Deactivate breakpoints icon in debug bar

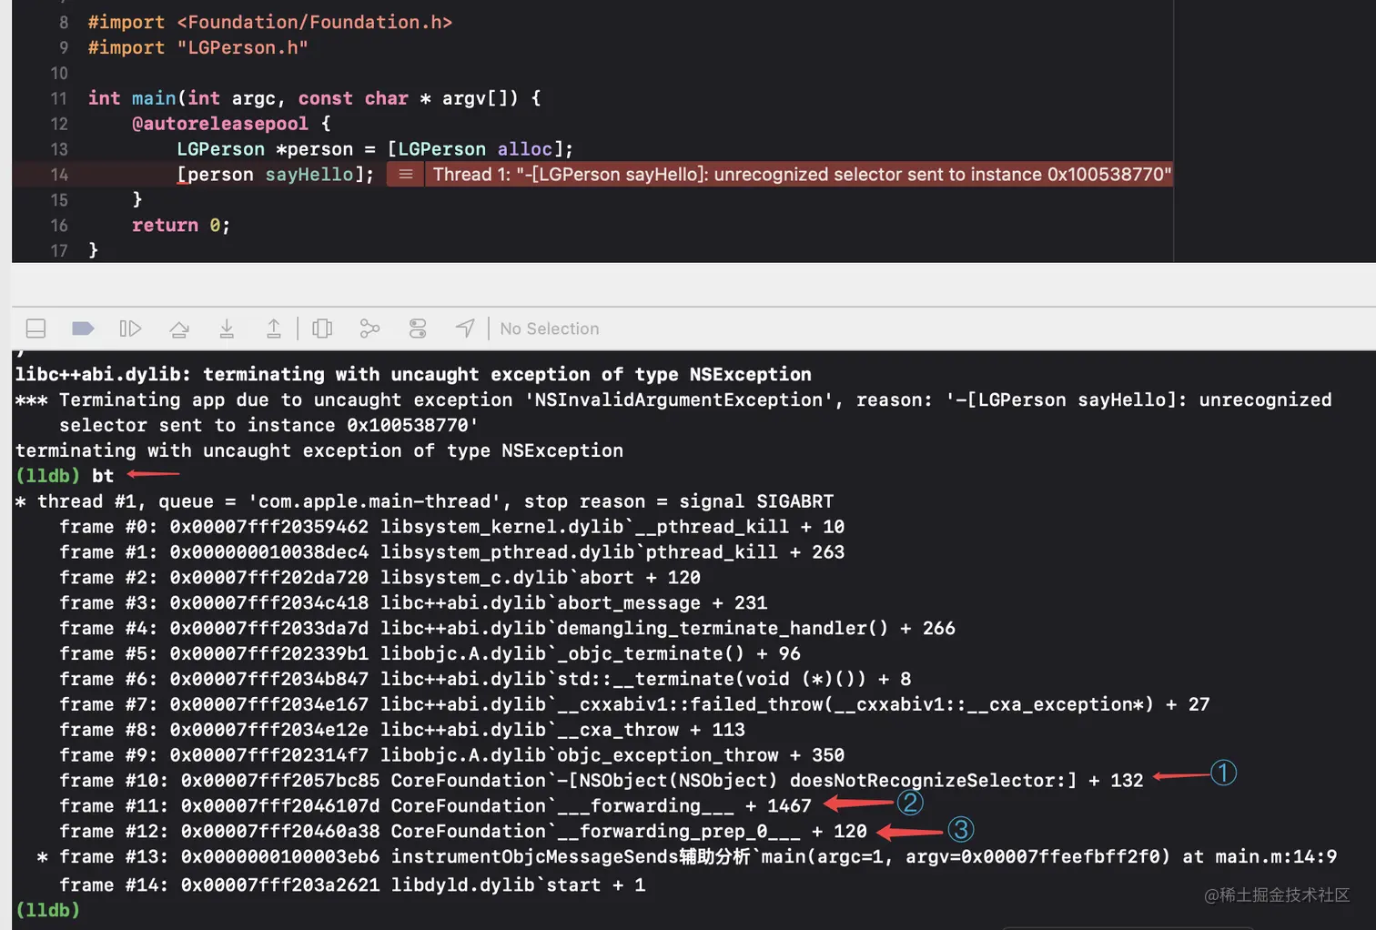[83, 329]
